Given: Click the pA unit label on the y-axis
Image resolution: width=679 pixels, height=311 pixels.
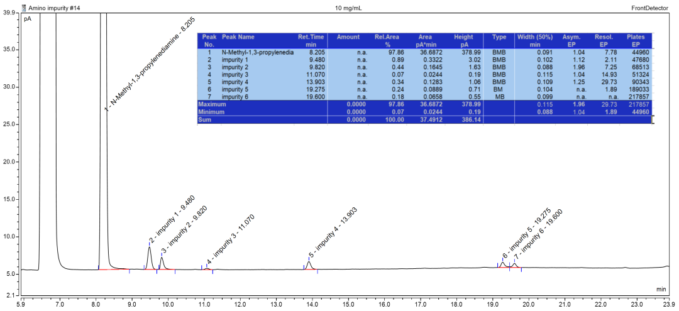Looking at the screenshot, I should point(28,19).
